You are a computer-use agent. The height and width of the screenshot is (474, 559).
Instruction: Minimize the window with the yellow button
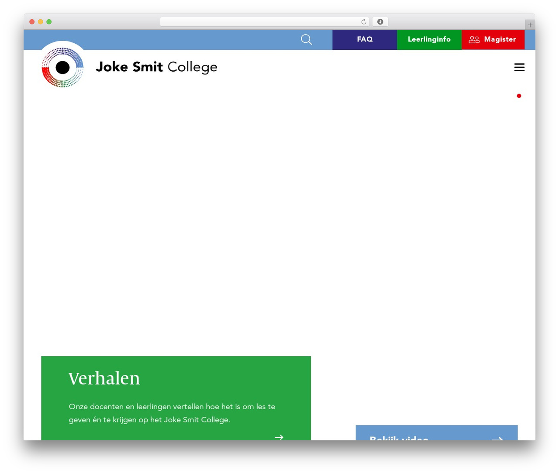pyautogui.click(x=41, y=22)
